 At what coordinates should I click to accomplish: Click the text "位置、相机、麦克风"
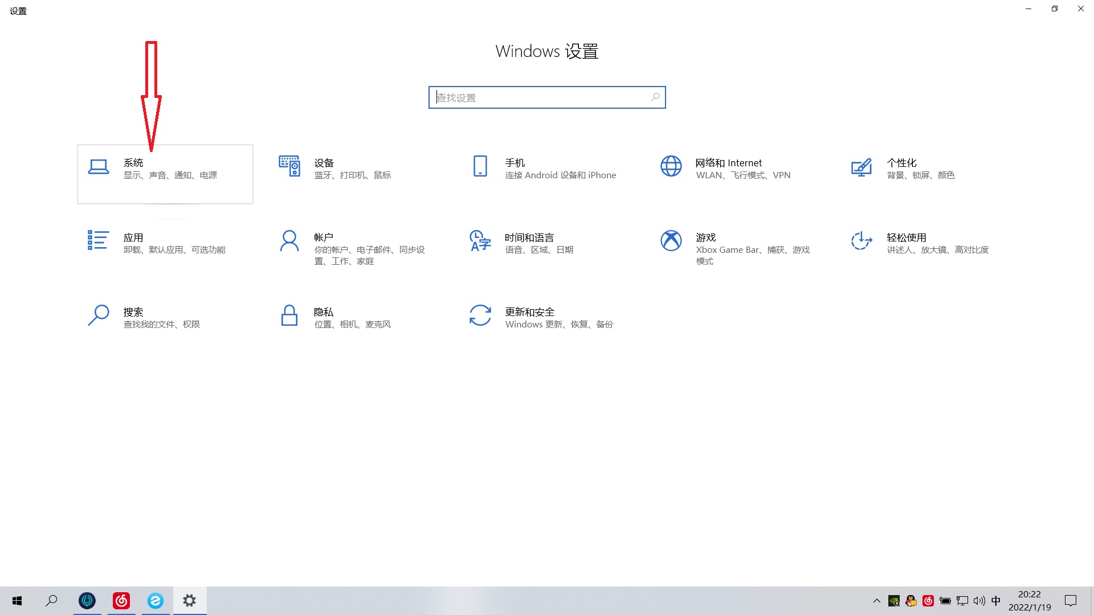tap(353, 325)
